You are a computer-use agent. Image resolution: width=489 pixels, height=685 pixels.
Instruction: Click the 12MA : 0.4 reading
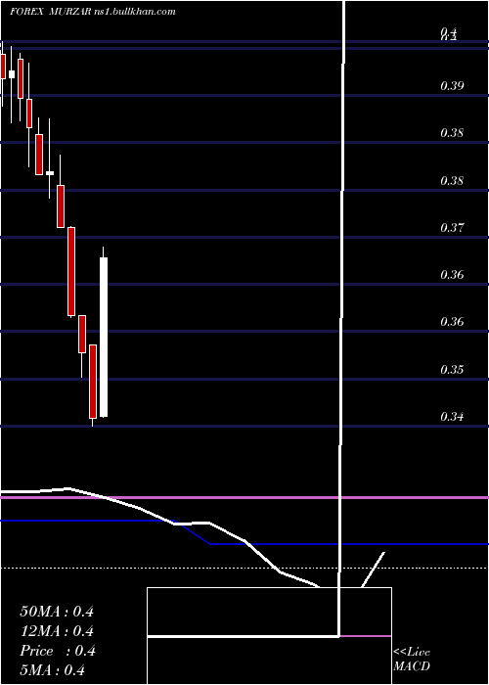click(x=57, y=631)
